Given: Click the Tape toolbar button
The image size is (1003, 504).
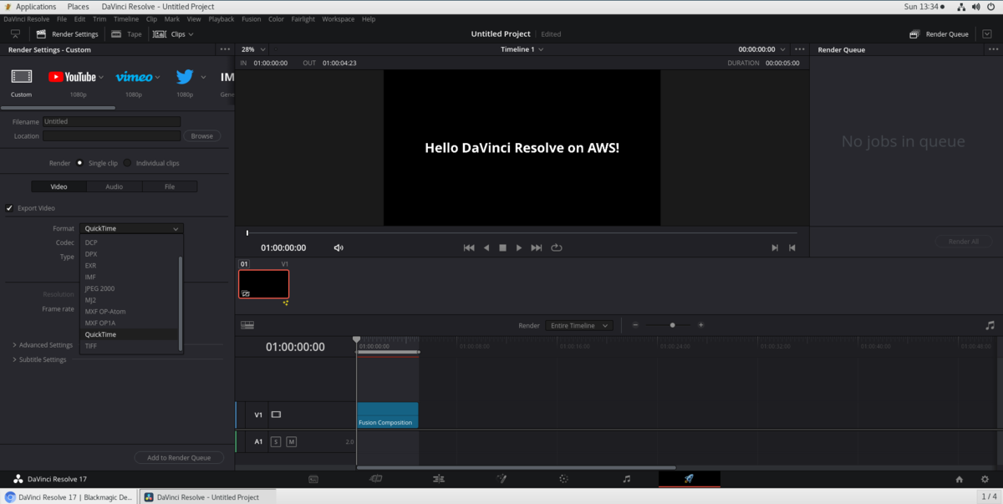Looking at the screenshot, I should pos(126,34).
